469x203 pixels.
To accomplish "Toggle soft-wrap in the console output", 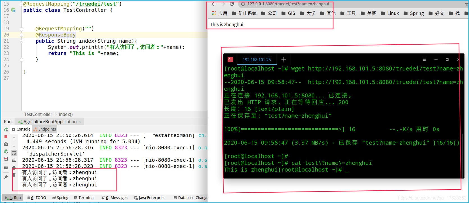I will [14, 153].
